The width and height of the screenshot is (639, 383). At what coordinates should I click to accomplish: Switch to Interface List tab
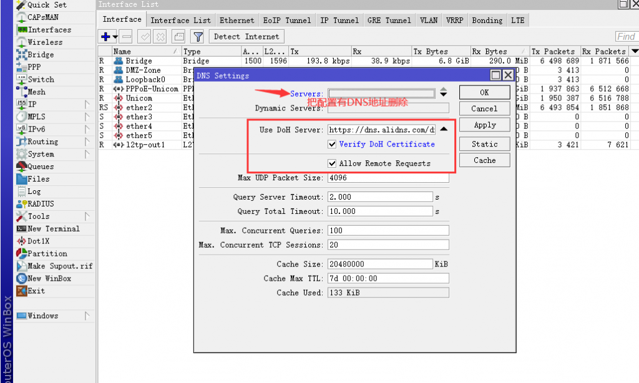(x=180, y=21)
